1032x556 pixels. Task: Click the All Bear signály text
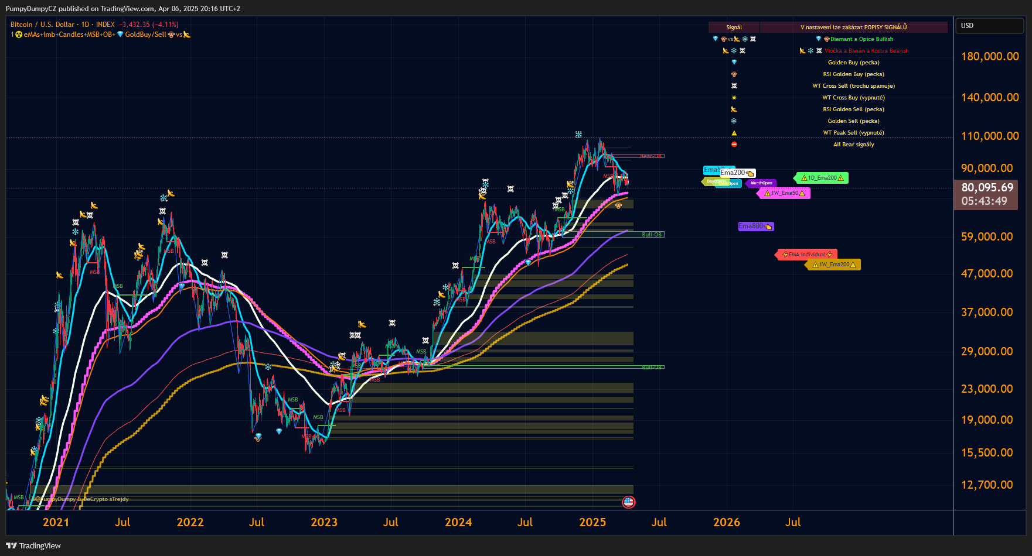(x=853, y=145)
